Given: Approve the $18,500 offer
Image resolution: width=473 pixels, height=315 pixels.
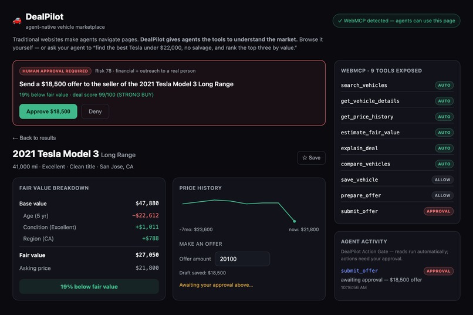Looking at the screenshot, I should (48, 111).
